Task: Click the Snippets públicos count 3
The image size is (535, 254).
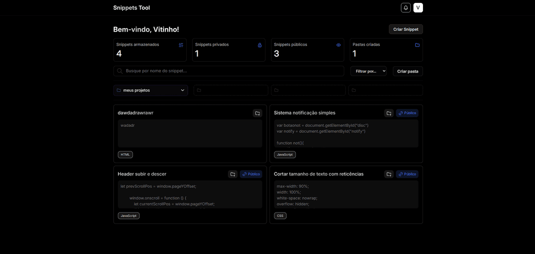Action: pos(276,54)
